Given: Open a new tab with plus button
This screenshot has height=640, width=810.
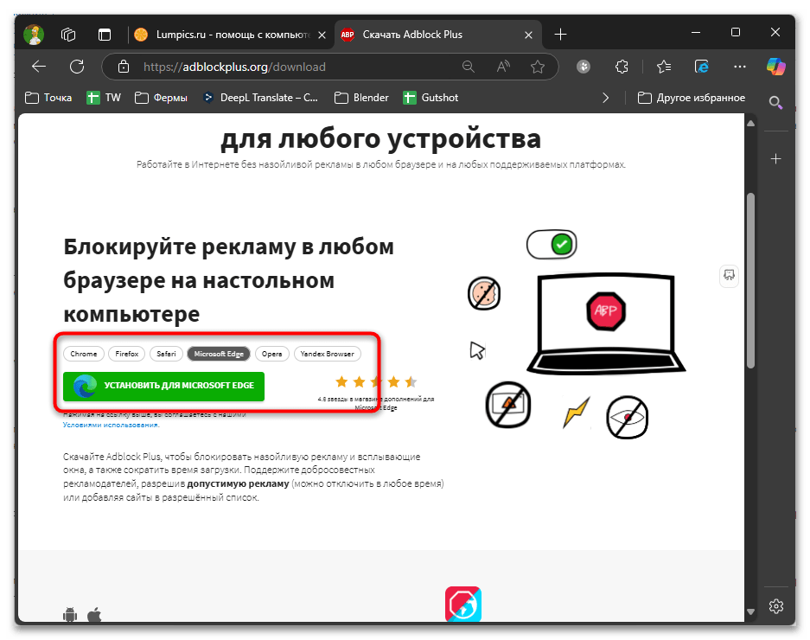Looking at the screenshot, I should tap(560, 35).
